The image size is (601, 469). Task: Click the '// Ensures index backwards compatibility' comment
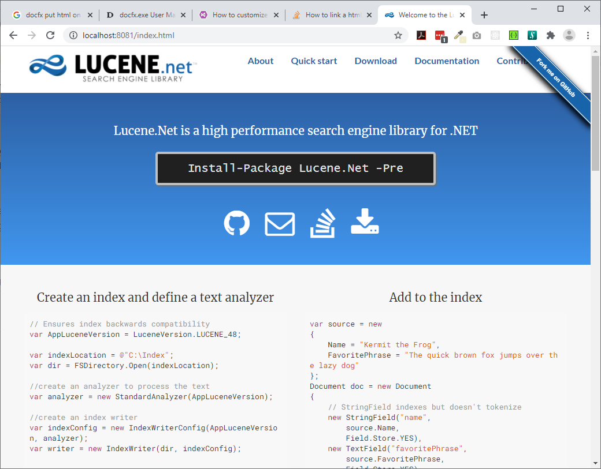tap(120, 324)
